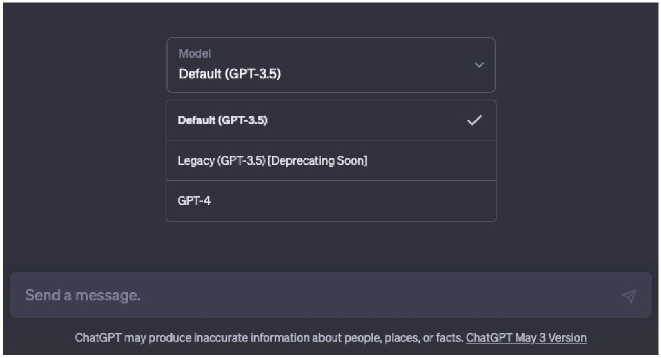Select the Default (GPT-3.5) option in list

tap(331, 120)
